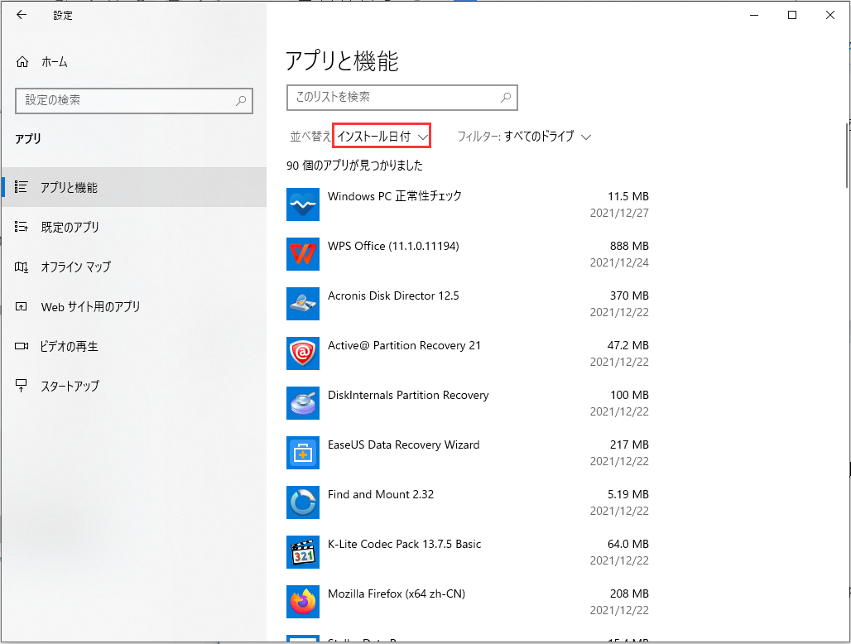Select スタートアップ in the sidebar
This screenshot has width=851, height=644.
pos(70,386)
